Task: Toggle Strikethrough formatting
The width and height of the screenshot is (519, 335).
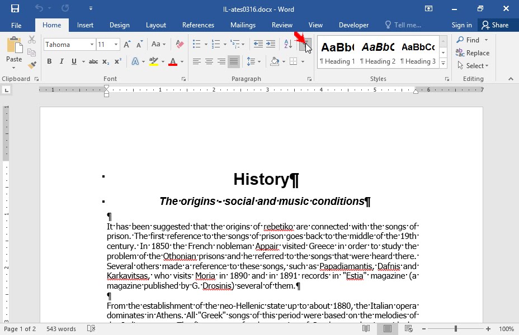Action: (x=93, y=61)
